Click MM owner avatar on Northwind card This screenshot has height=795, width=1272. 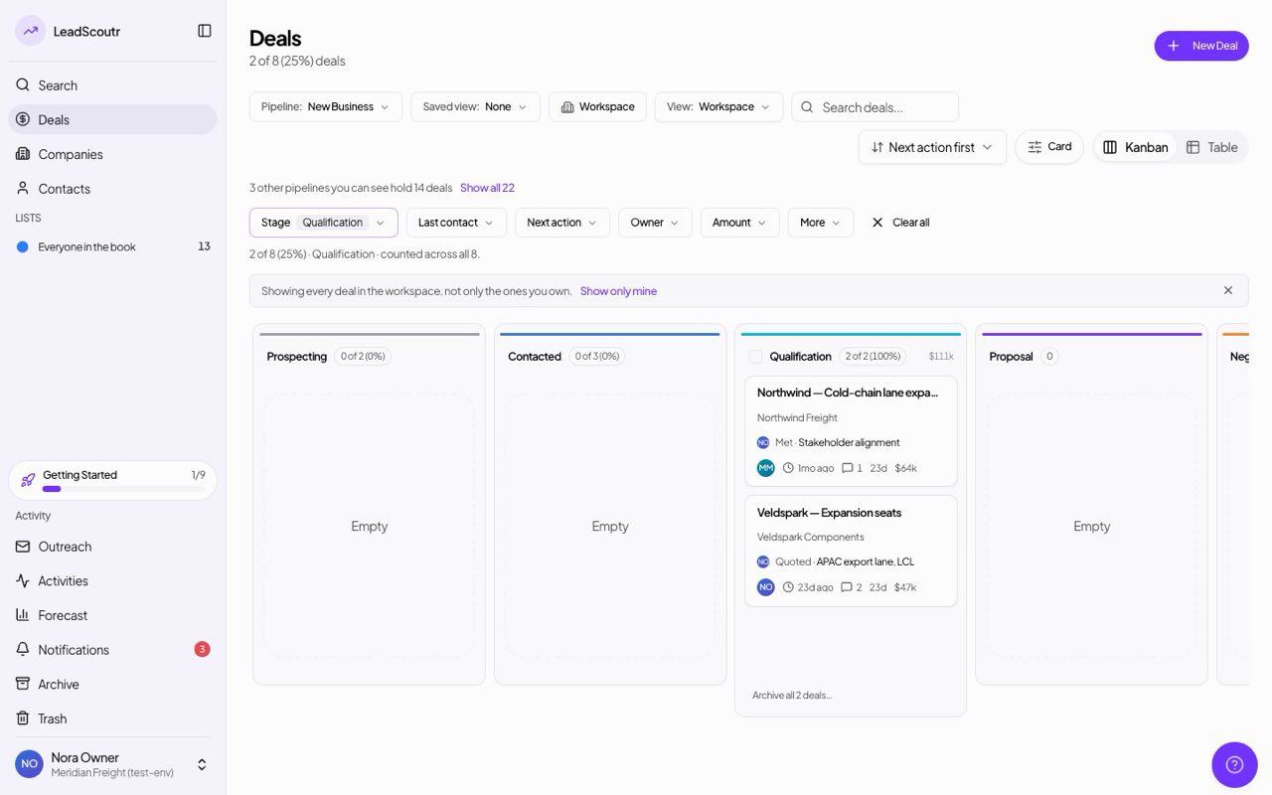[x=765, y=468]
